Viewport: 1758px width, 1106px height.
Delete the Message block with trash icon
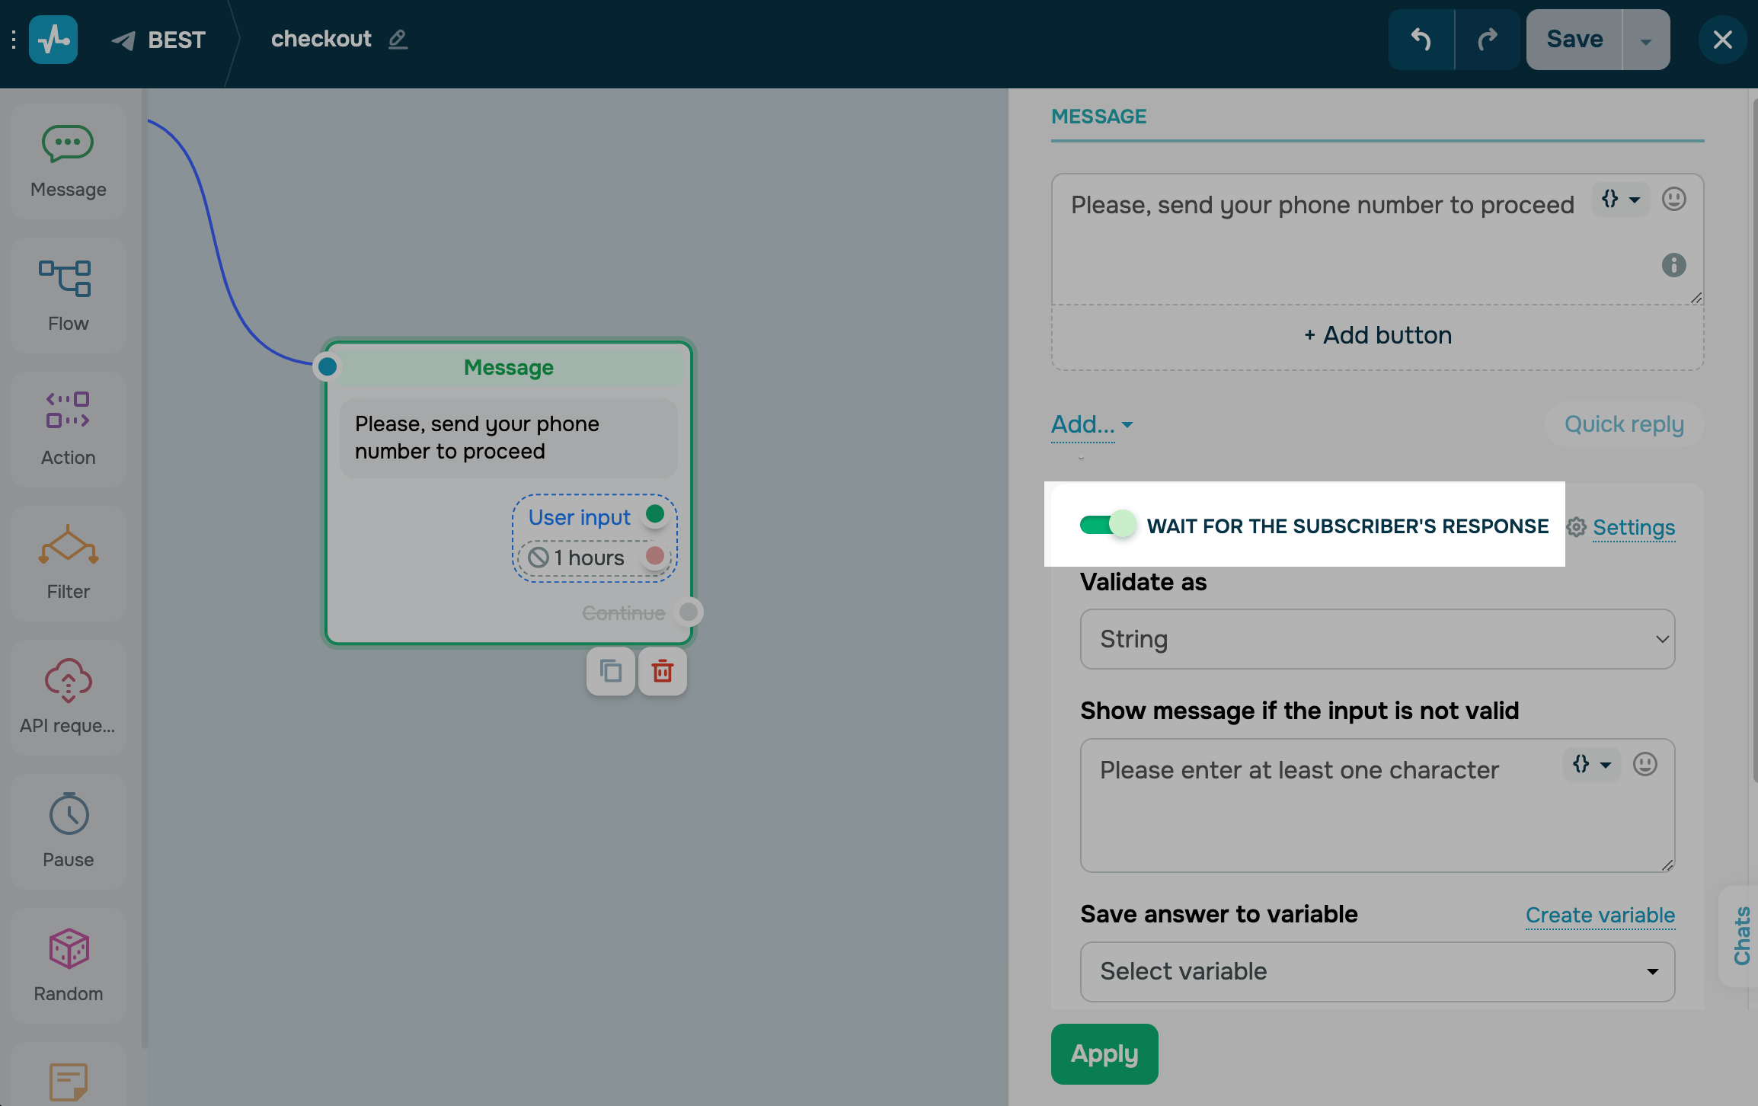click(662, 671)
